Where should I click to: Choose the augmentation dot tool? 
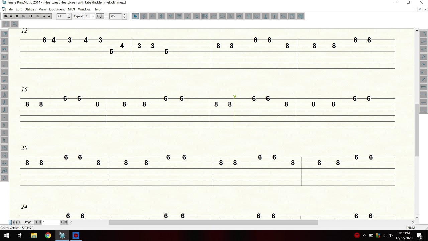point(4,117)
